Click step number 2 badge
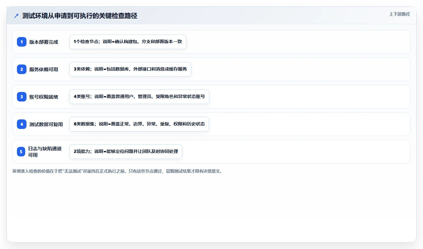Screen dimensions: 423x249 [x=22, y=69]
